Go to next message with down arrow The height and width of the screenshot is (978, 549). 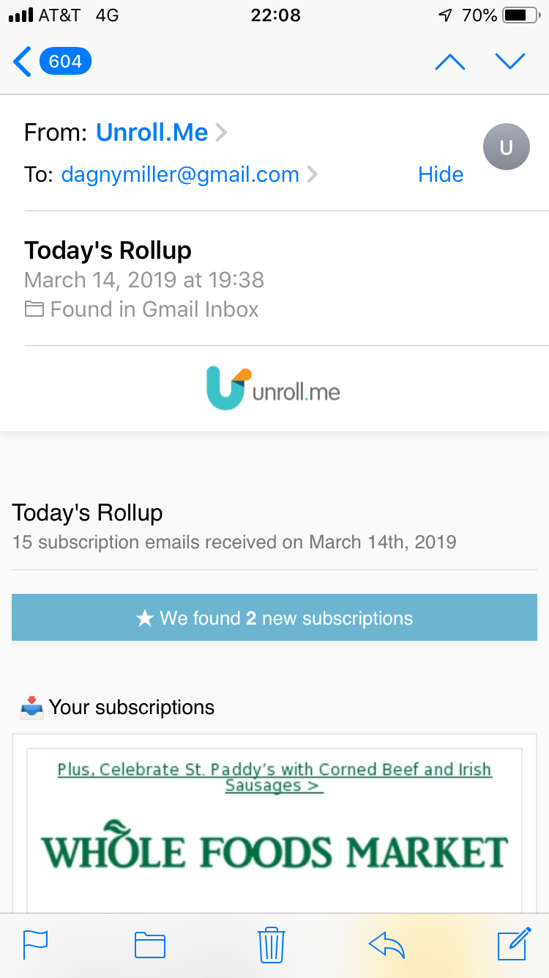510,62
